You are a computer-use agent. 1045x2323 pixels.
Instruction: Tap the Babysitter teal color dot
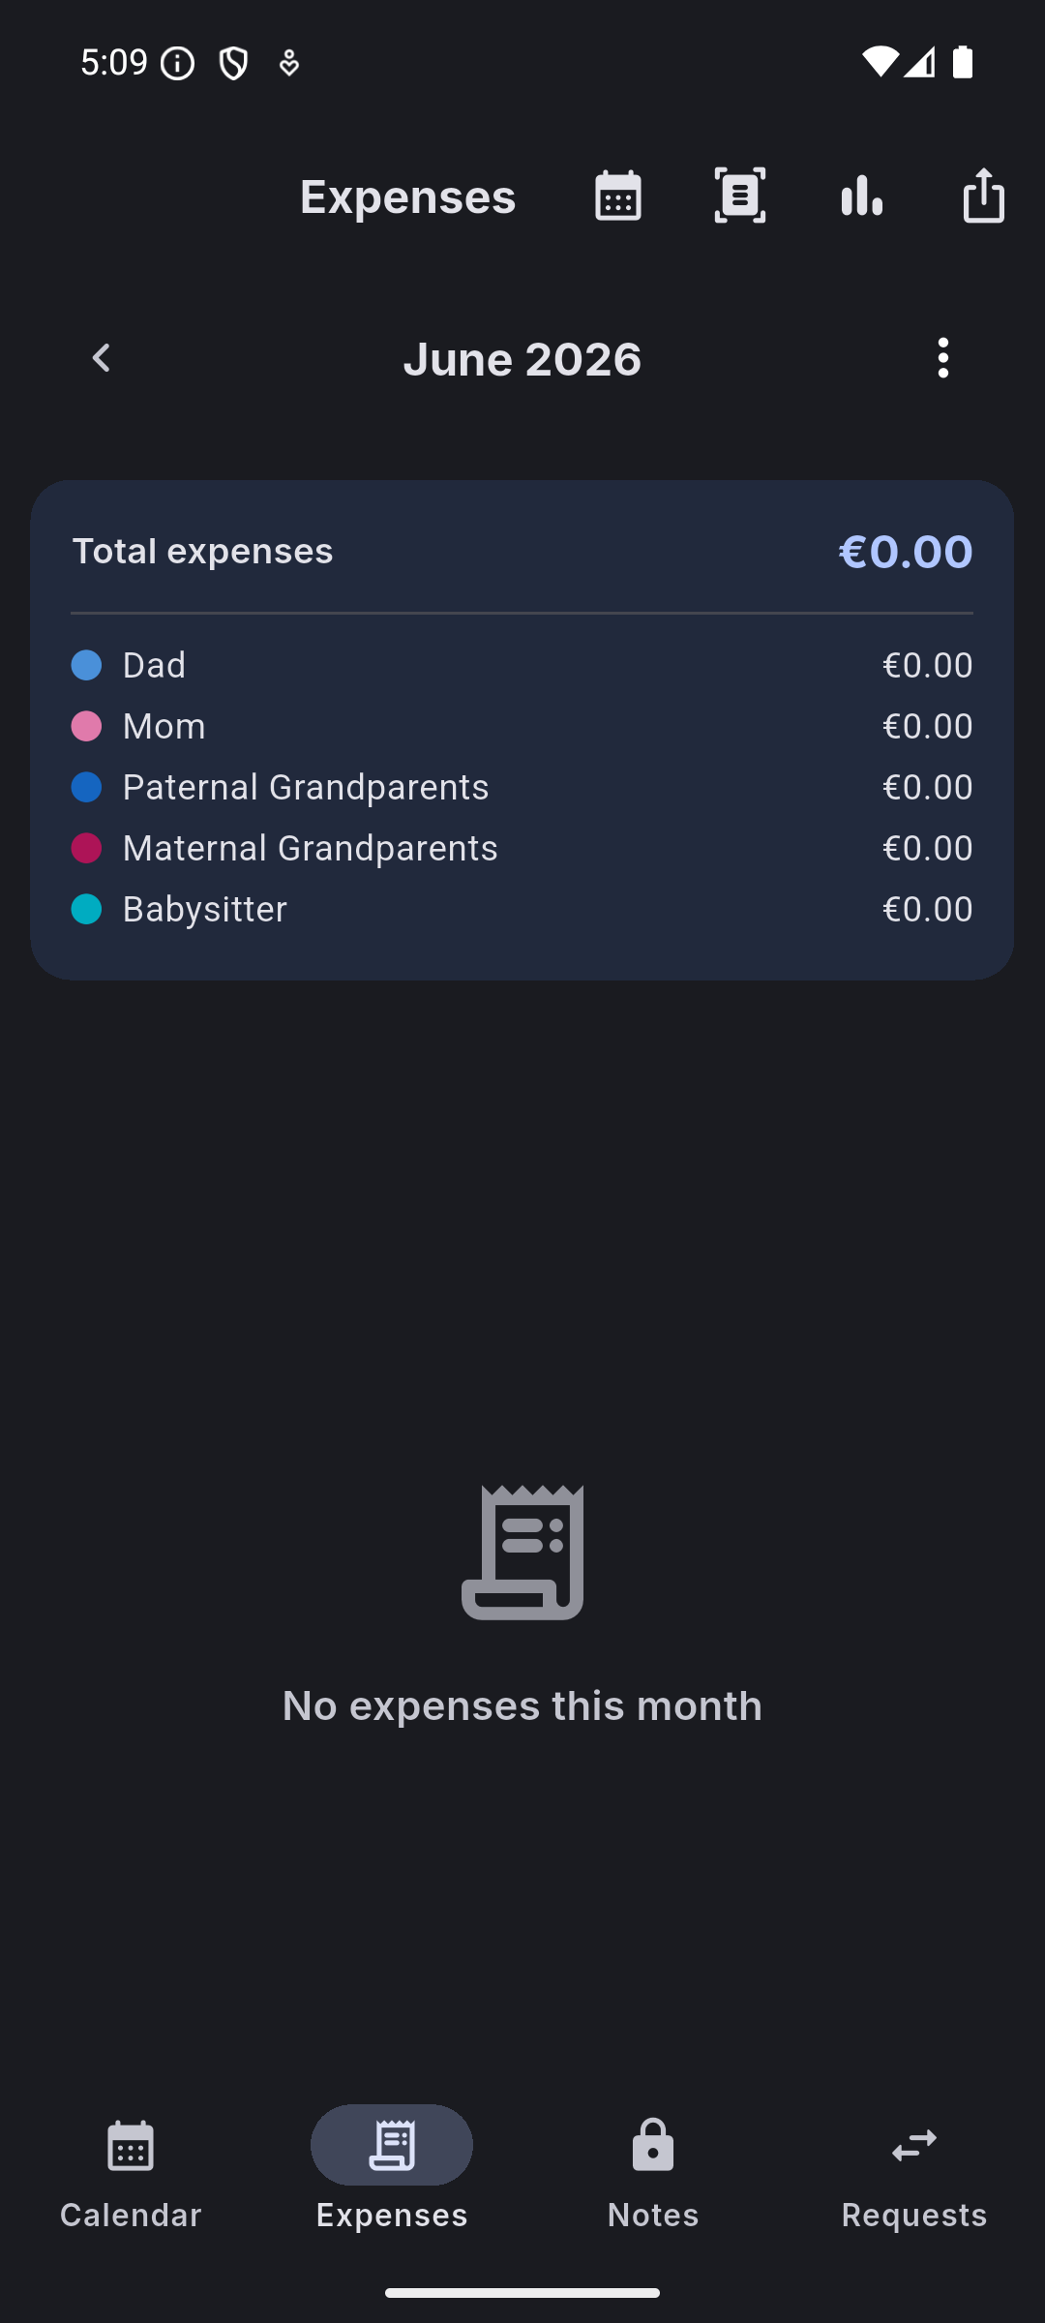[86, 910]
